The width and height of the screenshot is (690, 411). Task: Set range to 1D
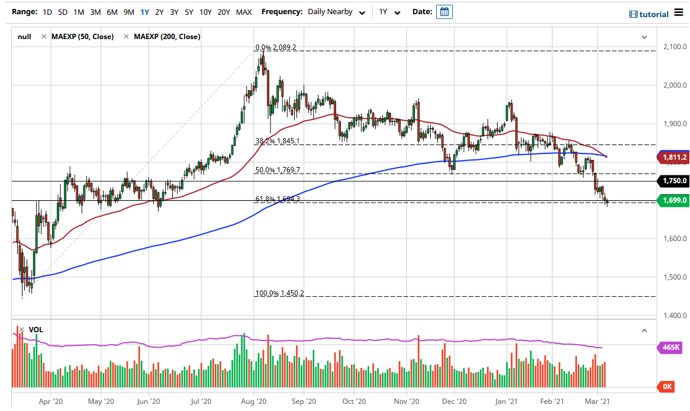[x=47, y=12]
